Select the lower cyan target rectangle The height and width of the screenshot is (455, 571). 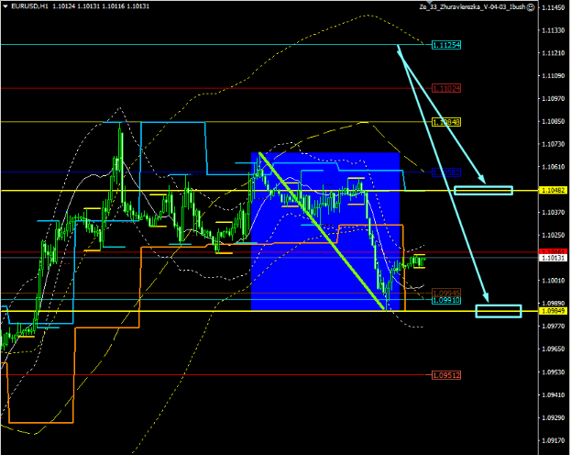[x=499, y=311]
